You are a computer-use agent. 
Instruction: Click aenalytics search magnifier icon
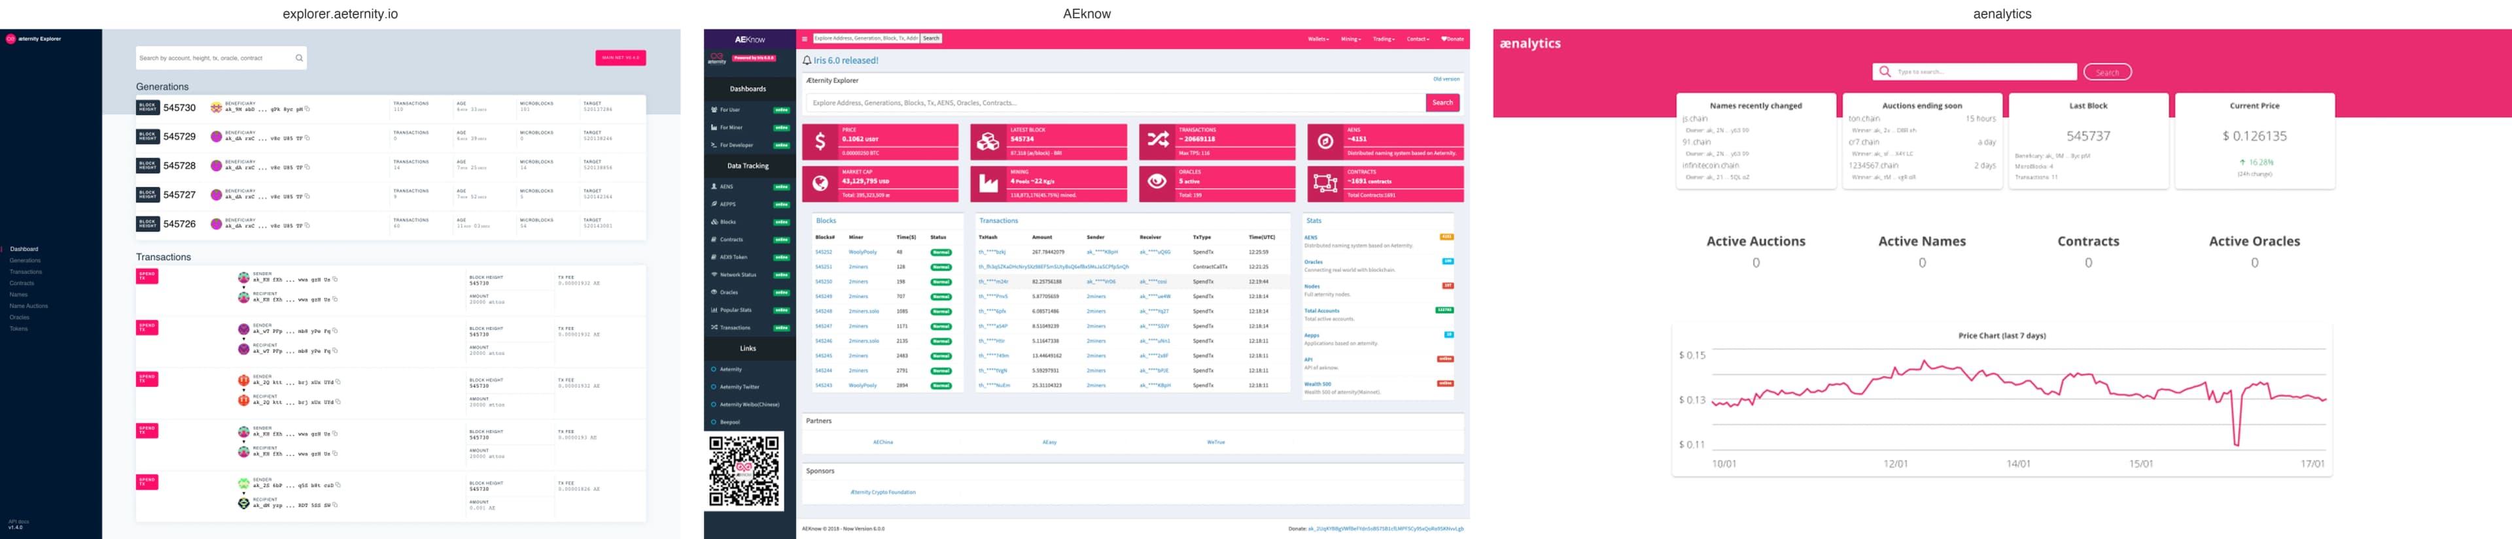click(x=1885, y=71)
